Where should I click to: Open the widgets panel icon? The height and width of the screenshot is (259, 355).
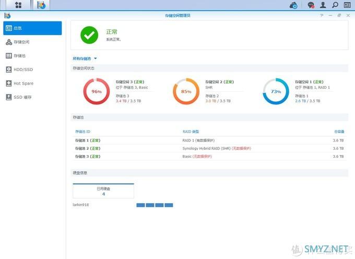coord(347,5)
